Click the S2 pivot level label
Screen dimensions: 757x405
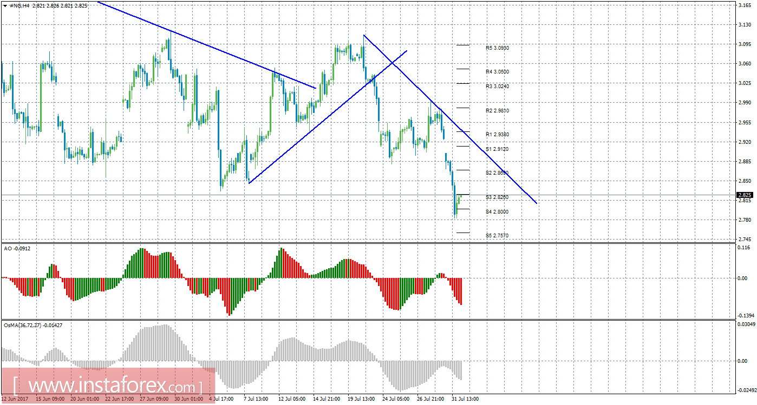point(497,173)
